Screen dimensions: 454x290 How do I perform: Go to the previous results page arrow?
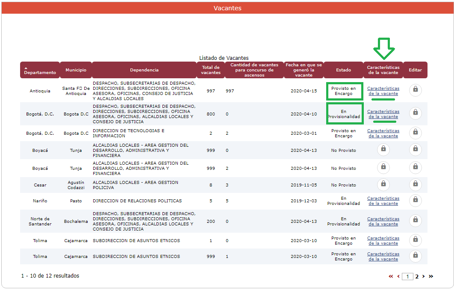tap(398, 277)
